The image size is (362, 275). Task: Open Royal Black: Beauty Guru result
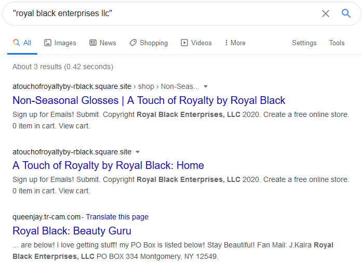tap(72, 231)
